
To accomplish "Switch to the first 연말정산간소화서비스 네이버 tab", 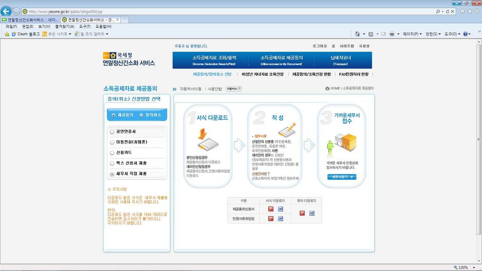I will [30, 20].
